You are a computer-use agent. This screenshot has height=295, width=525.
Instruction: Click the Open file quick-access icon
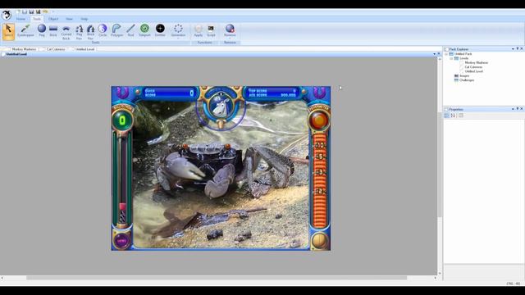coord(25,11)
